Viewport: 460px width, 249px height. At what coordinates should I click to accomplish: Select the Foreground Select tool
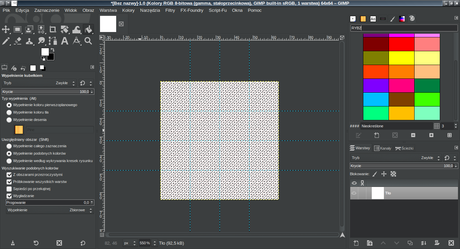(29, 29)
